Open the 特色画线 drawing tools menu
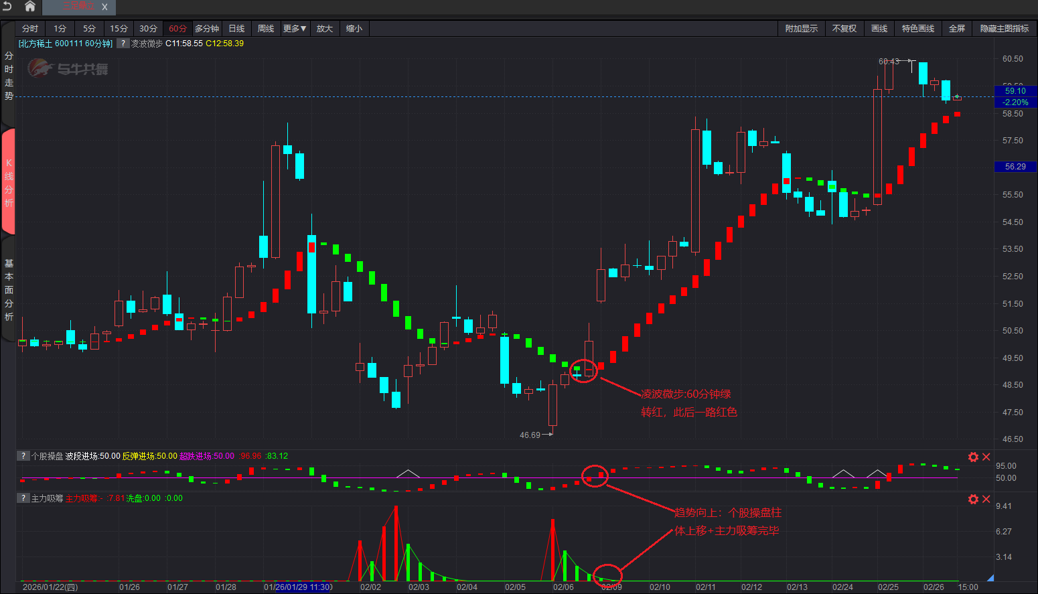The image size is (1038, 594). [x=917, y=29]
